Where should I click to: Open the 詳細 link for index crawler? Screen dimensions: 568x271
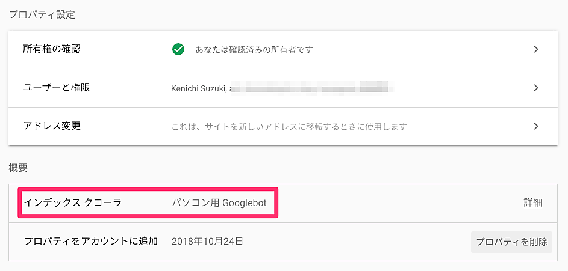(532, 203)
